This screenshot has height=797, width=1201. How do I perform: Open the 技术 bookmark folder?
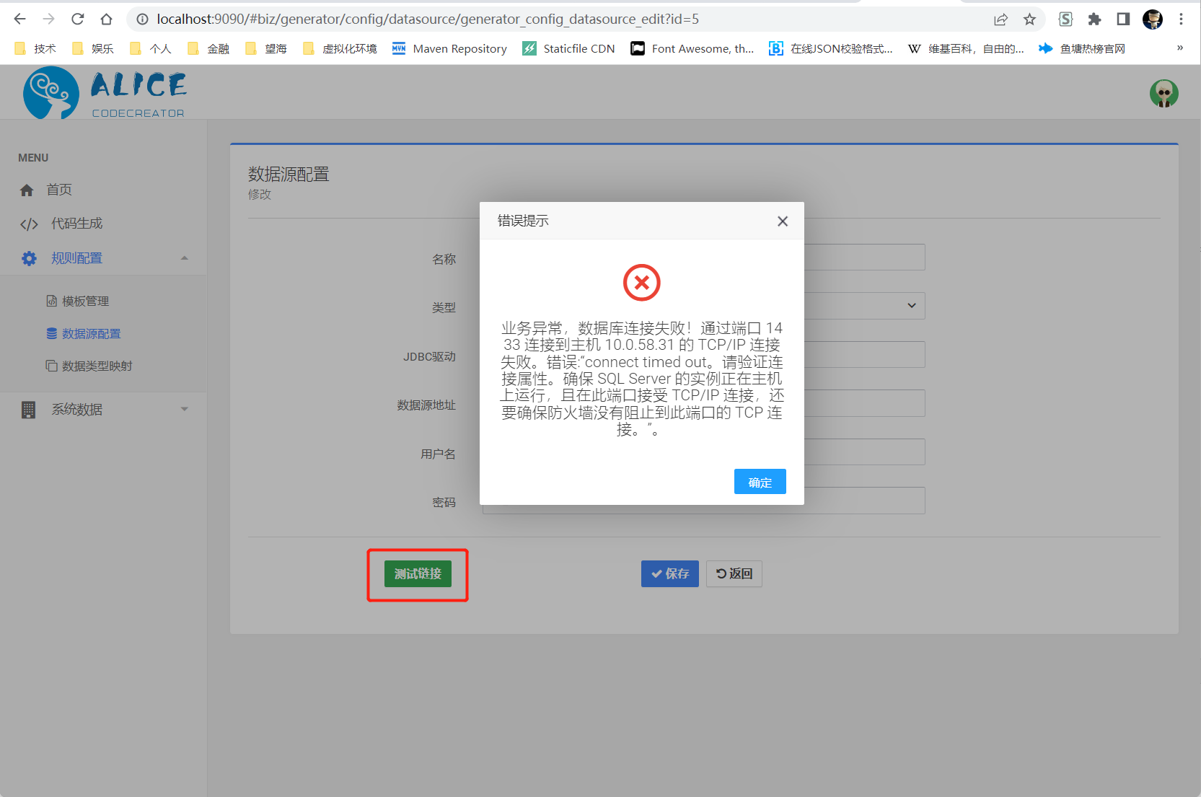point(35,48)
